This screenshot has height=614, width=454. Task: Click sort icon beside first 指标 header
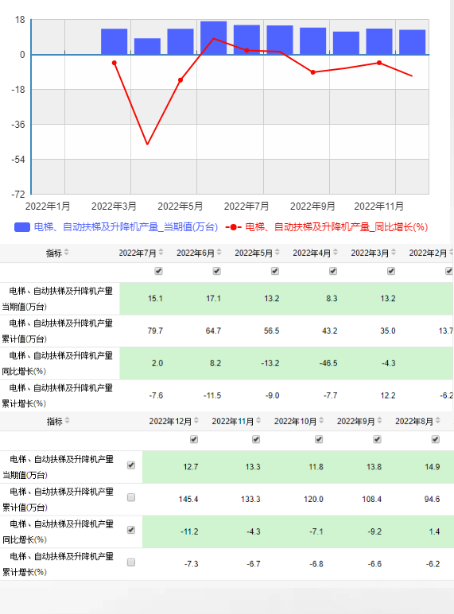(66, 253)
